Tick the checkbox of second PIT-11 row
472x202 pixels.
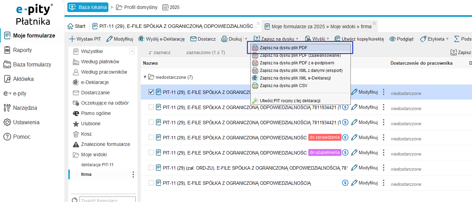tap(151, 107)
